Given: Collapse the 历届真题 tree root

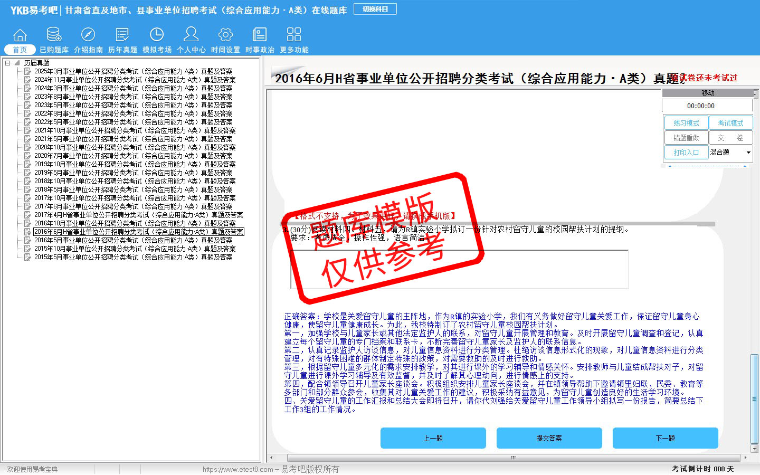Looking at the screenshot, I should click(8, 63).
